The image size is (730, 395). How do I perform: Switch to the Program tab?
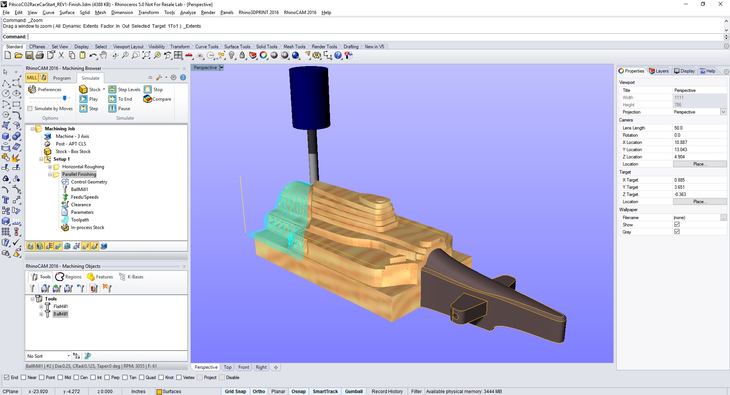click(62, 78)
